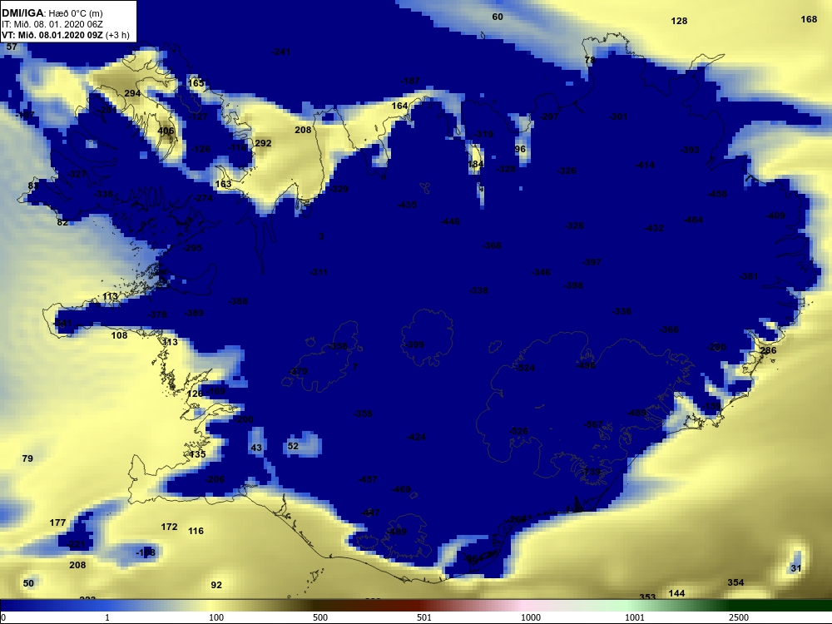Click the map value '168'

point(809,20)
